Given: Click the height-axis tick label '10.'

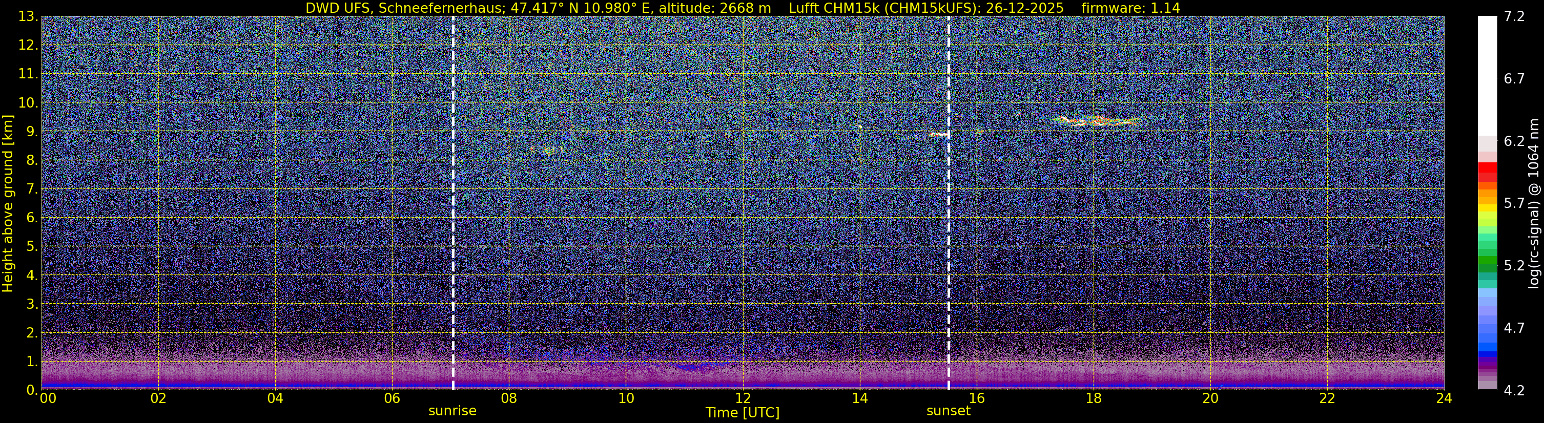Looking at the screenshot, I should [28, 103].
